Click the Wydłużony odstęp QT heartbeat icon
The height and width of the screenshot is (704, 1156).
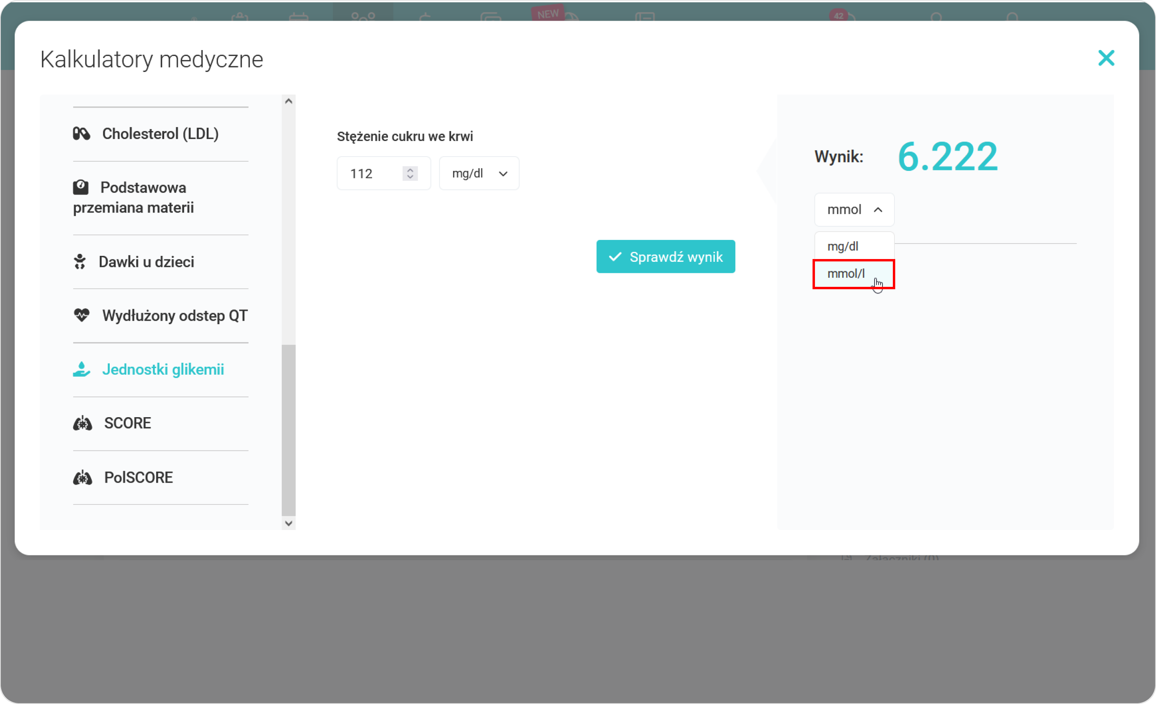[81, 315]
